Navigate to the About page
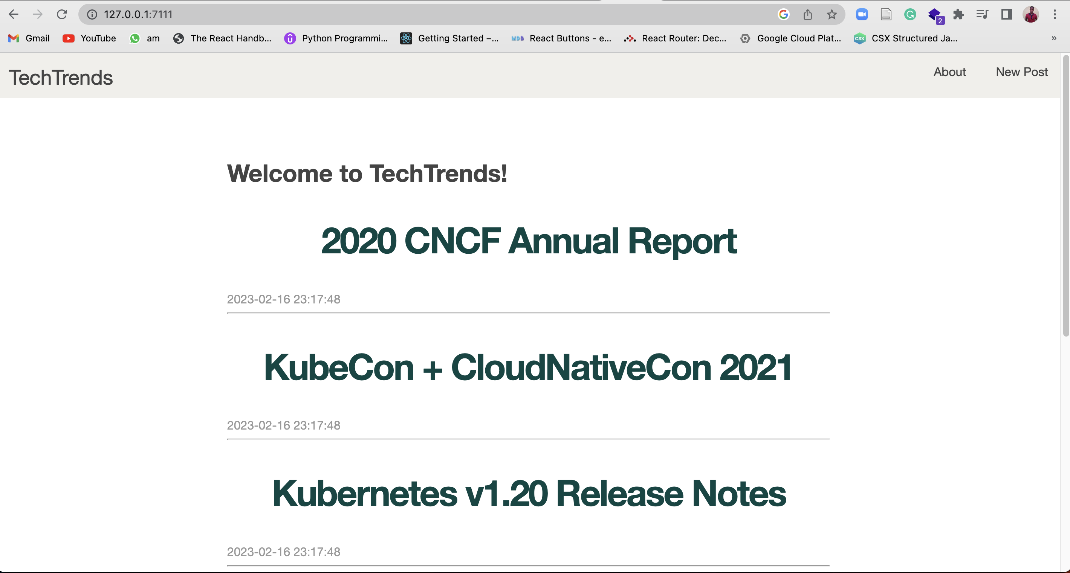This screenshot has height=573, width=1070. coord(949,72)
